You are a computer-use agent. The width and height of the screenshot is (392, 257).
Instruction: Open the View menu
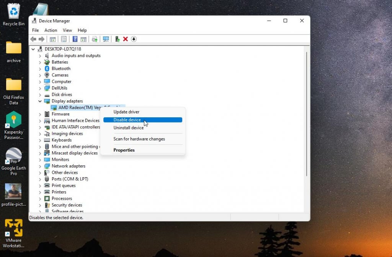[67, 30]
